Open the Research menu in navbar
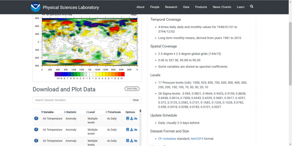 click(x=171, y=7)
